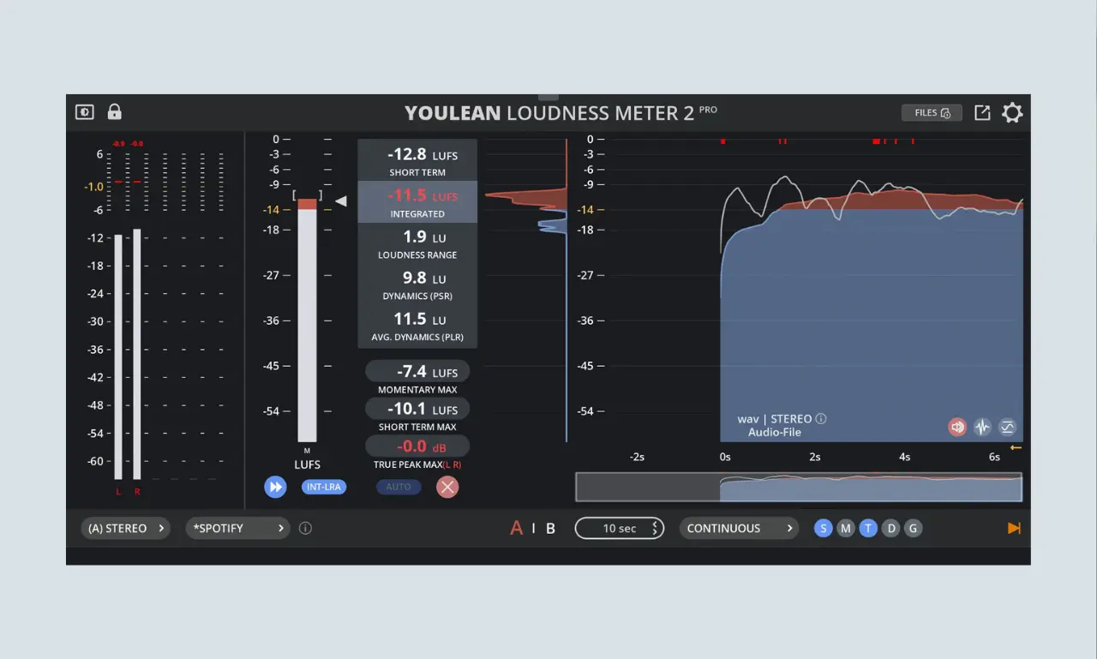Toggle the light/dark theme icon

coord(84,112)
